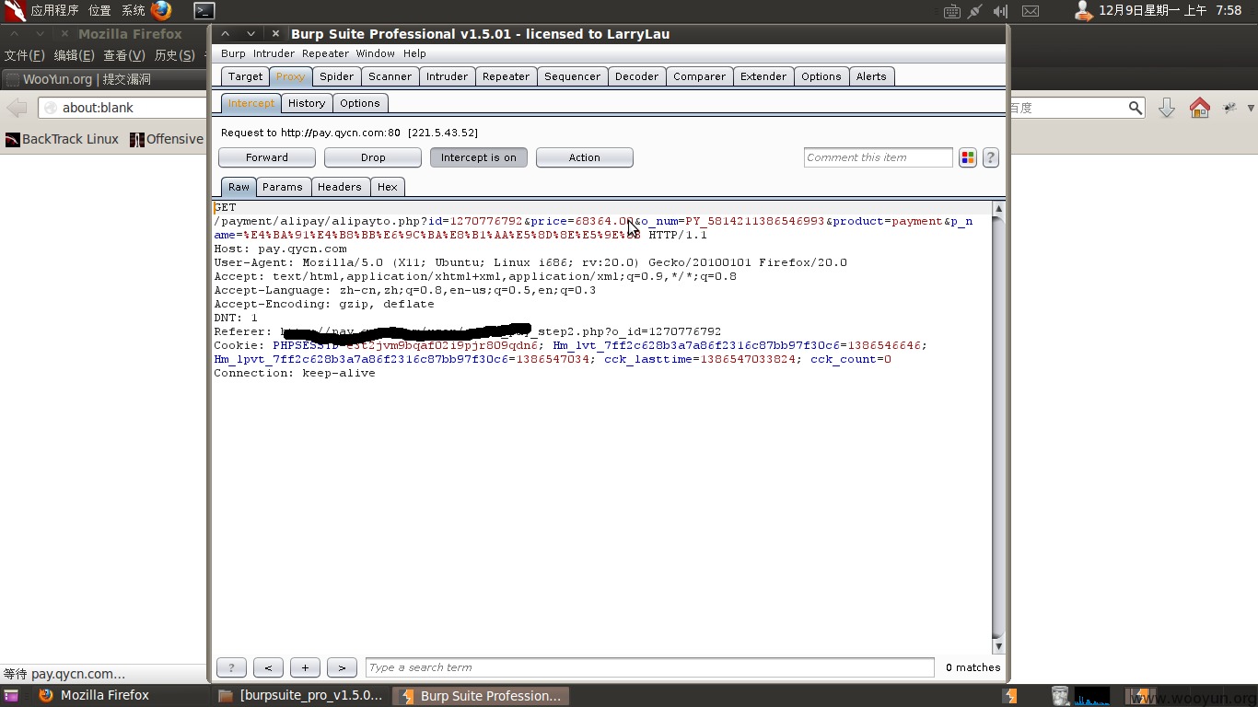
Task: Open the main Options tab
Action: [821, 76]
